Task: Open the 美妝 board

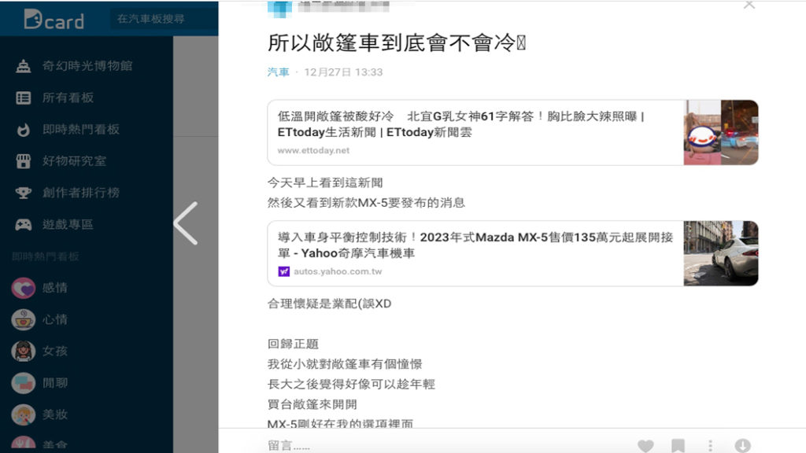Action: click(54, 414)
